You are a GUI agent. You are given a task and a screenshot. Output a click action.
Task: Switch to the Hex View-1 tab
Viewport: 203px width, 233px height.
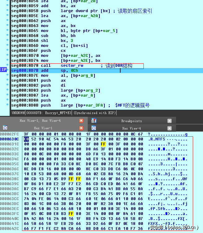[43, 128]
